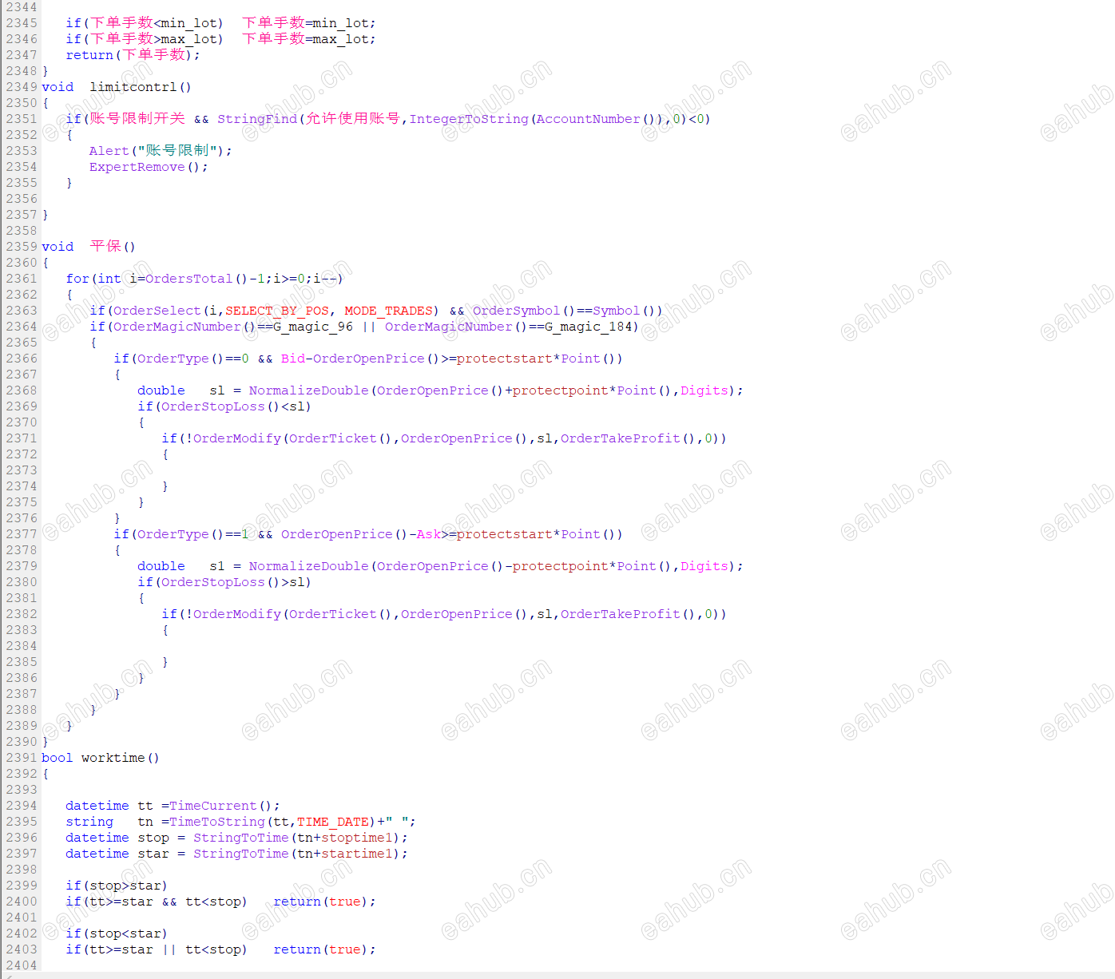The width and height of the screenshot is (1115, 979).
Task: Click the startime1 variable
Action: pyautogui.click(x=357, y=854)
